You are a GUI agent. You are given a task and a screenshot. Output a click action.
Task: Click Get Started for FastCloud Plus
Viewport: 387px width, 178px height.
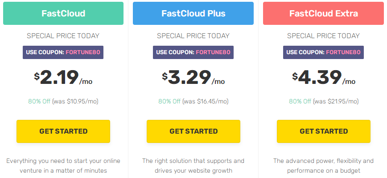(x=193, y=131)
